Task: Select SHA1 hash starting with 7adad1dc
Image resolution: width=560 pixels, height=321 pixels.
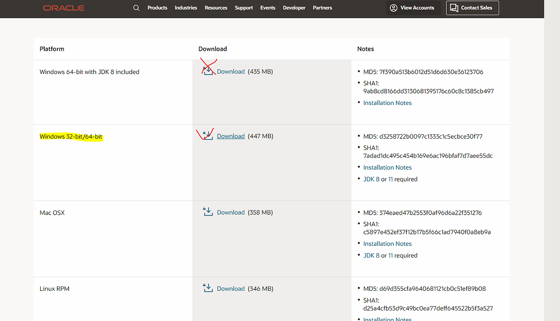Action: coord(428,156)
